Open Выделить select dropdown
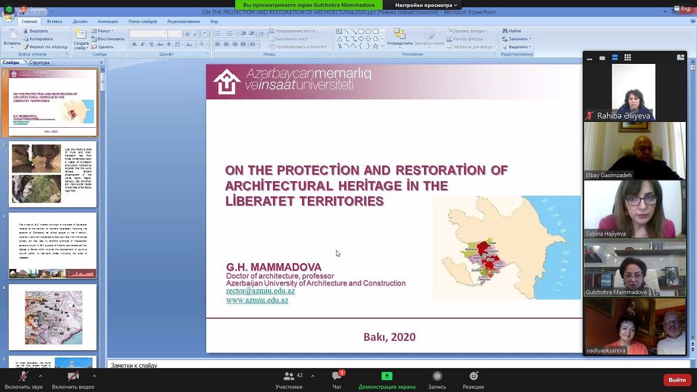 pos(516,46)
